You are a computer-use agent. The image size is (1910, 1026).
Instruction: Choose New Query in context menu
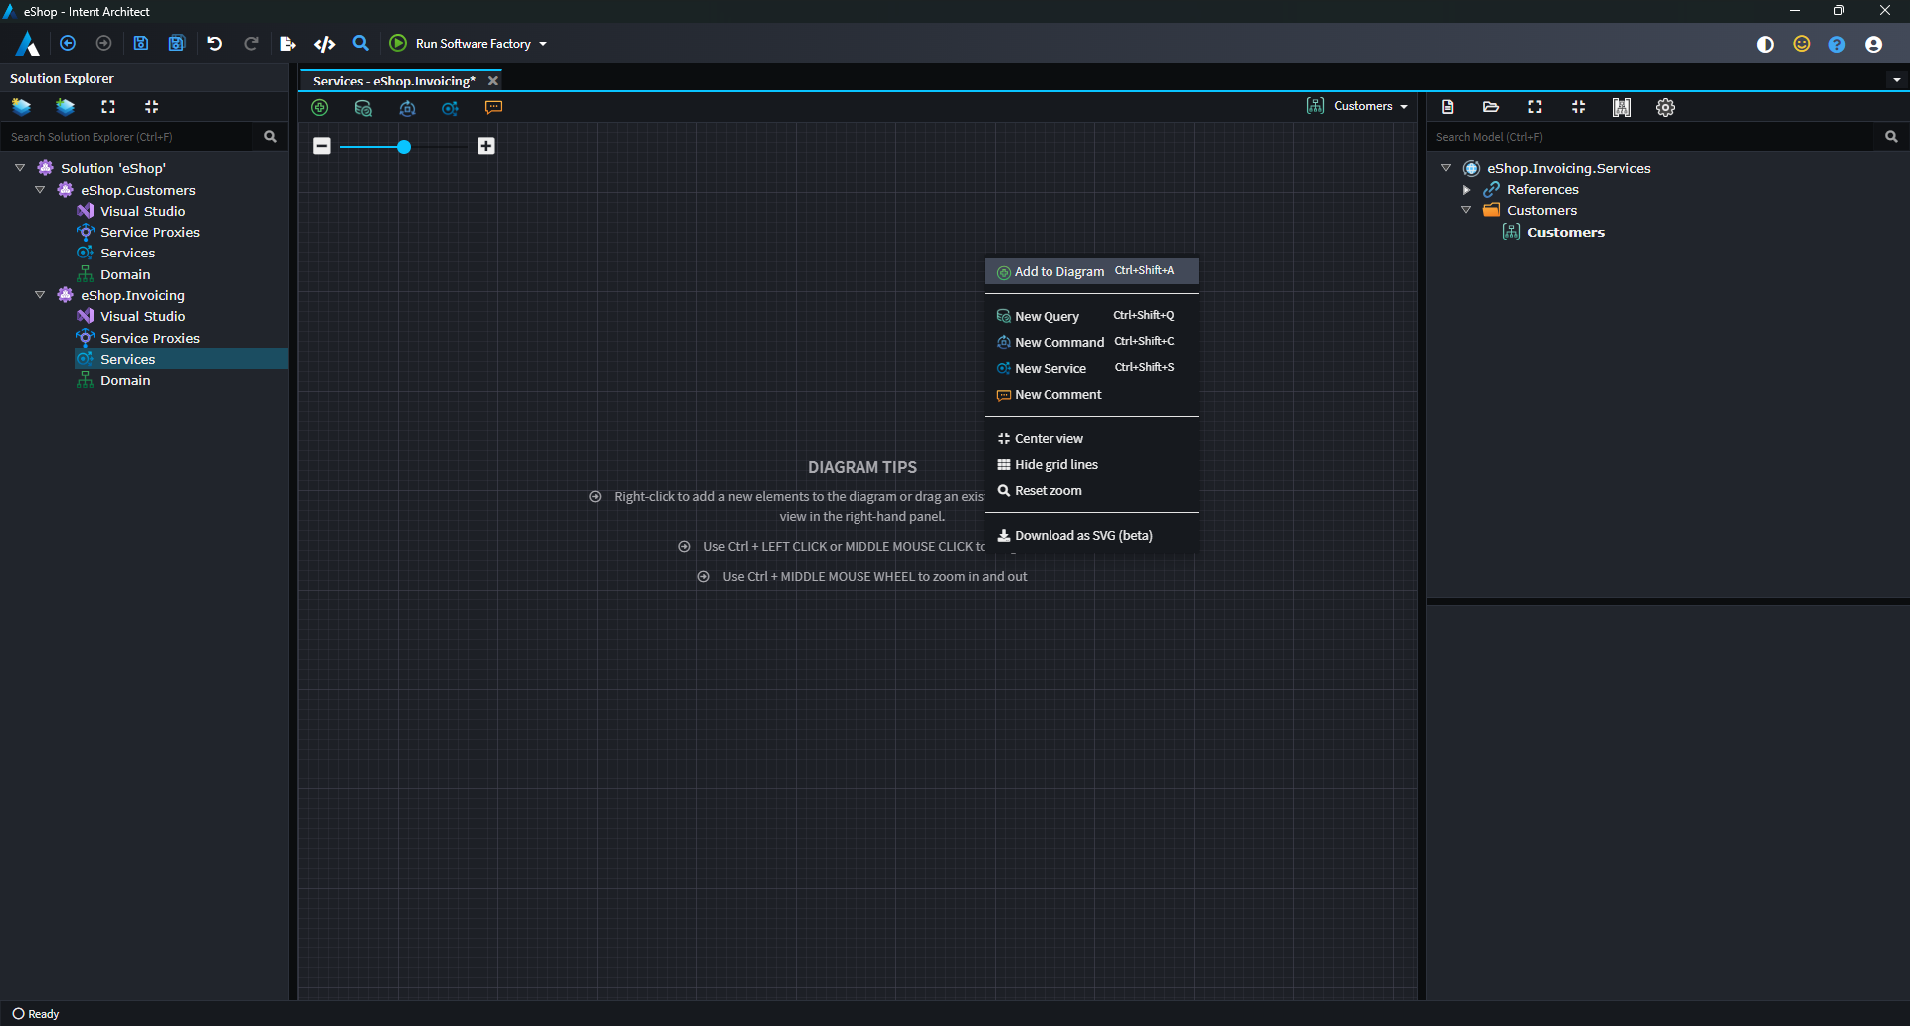1091,316
